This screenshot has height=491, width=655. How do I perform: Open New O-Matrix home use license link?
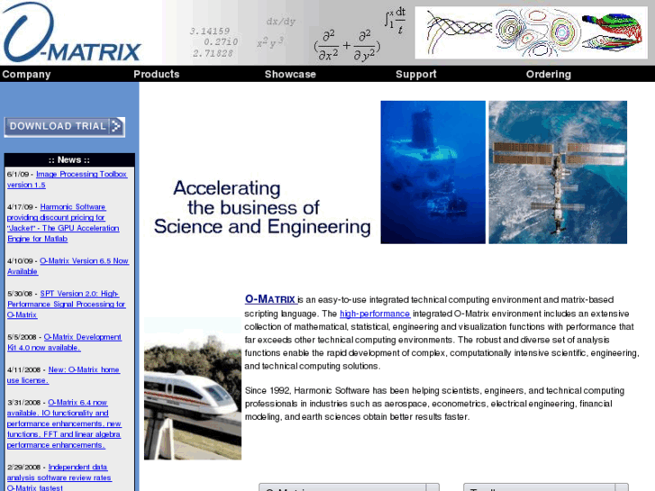point(63,375)
